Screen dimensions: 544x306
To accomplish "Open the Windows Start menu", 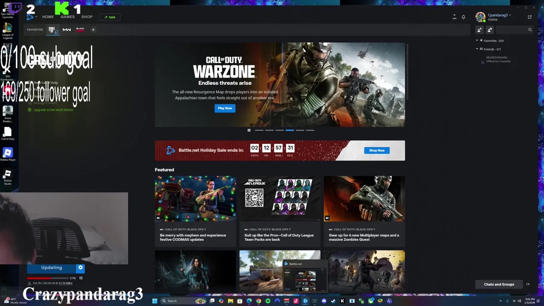I will coord(155,301).
